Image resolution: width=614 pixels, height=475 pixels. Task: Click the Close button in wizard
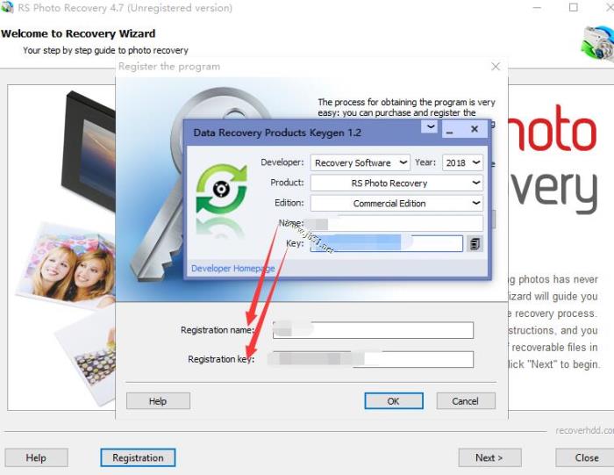[x=586, y=457]
